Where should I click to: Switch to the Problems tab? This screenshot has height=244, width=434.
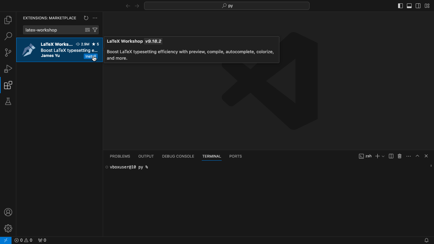click(120, 156)
